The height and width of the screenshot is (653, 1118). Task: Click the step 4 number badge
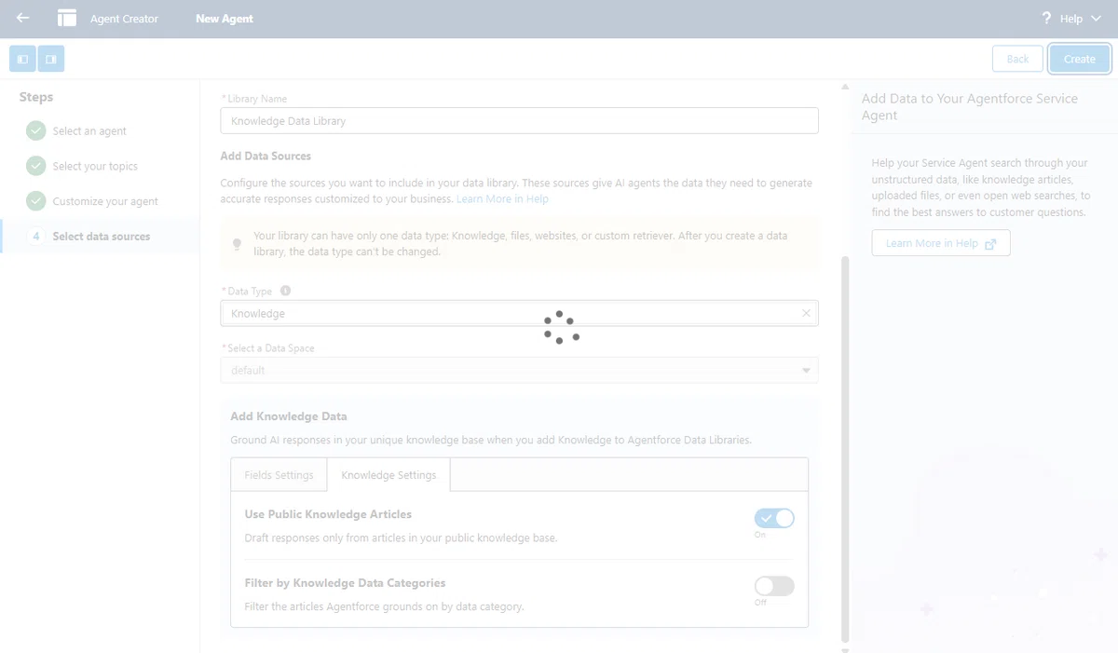point(36,237)
